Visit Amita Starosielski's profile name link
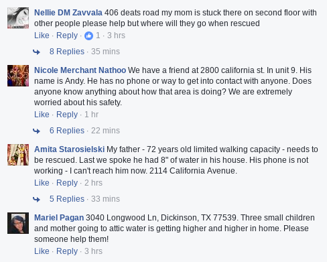 tap(69, 149)
